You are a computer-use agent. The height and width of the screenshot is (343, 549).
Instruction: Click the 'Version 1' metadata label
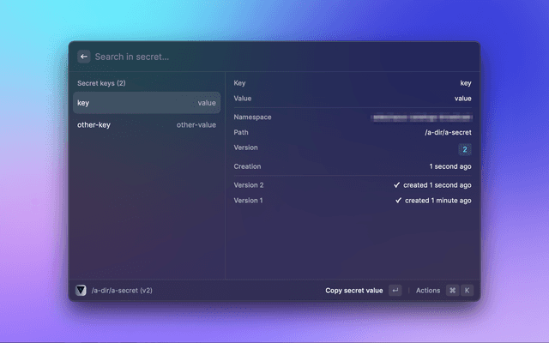[x=249, y=201]
